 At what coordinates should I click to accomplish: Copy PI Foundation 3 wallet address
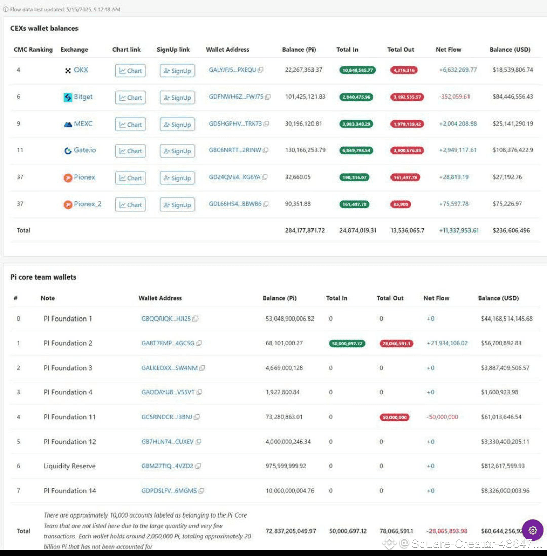pyautogui.click(x=202, y=368)
